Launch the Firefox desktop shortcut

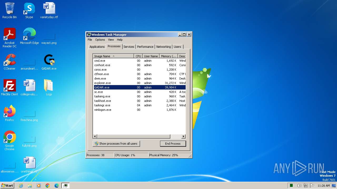pos(9,113)
